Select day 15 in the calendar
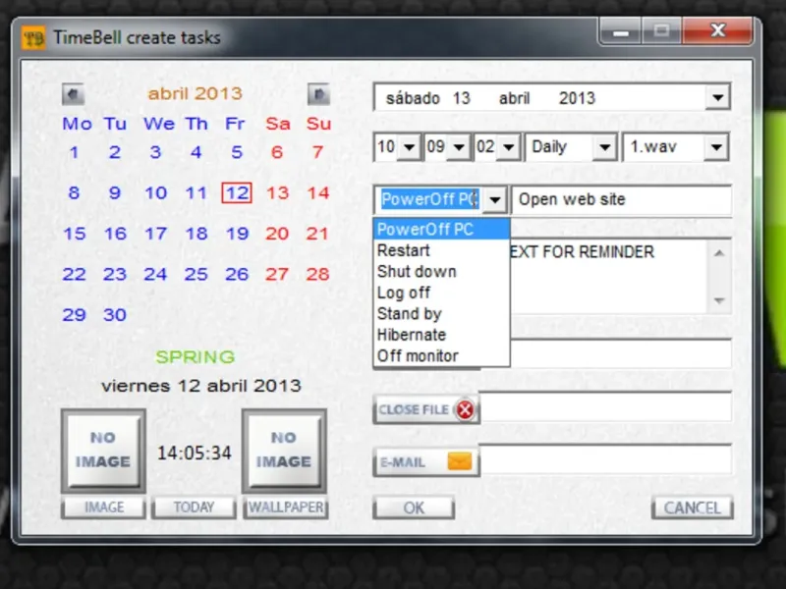 coord(75,234)
